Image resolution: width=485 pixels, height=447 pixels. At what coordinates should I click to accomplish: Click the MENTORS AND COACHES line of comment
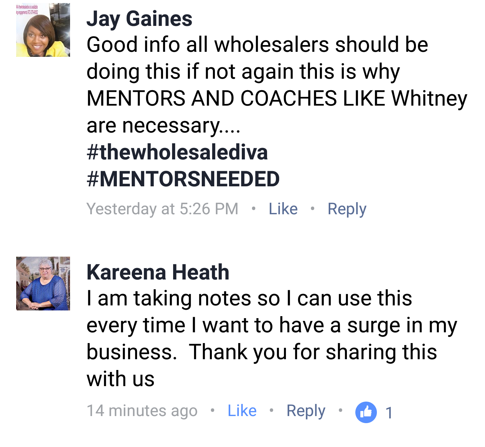[277, 99]
